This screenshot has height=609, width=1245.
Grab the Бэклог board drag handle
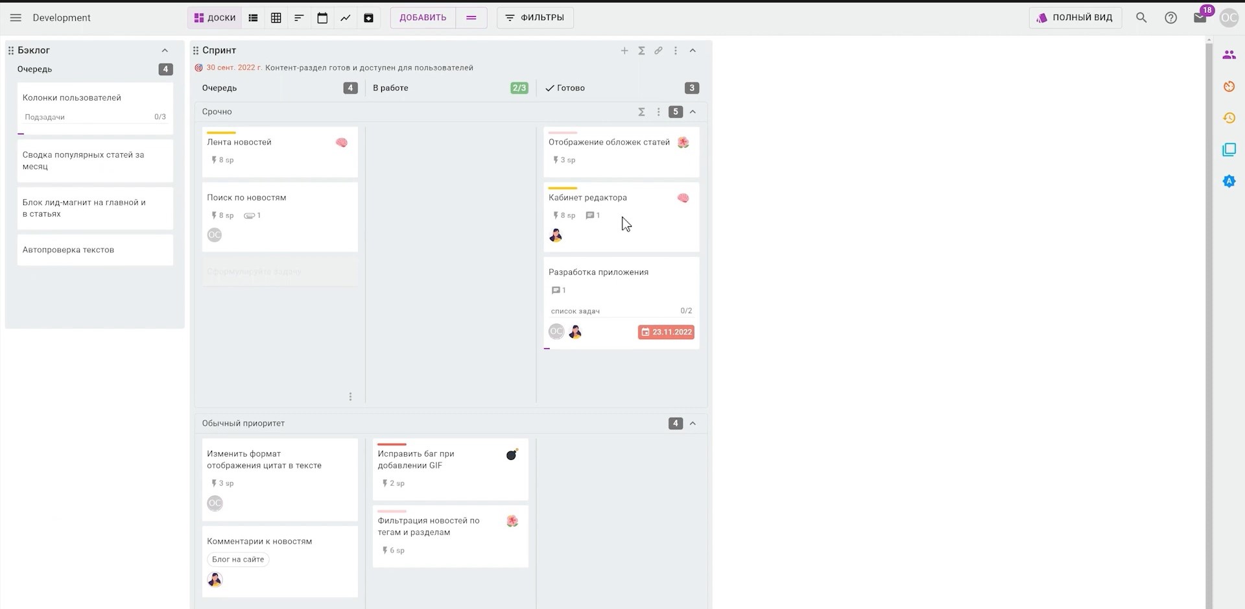pyautogui.click(x=11, y=51)
